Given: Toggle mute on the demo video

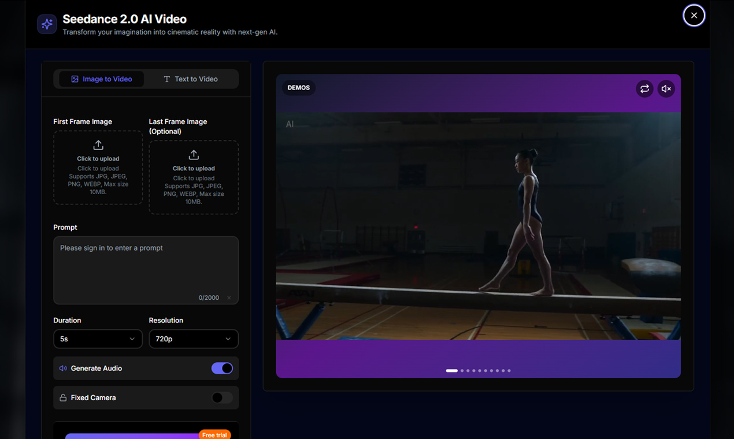Looking at the screenshot, I should (666, 89).
